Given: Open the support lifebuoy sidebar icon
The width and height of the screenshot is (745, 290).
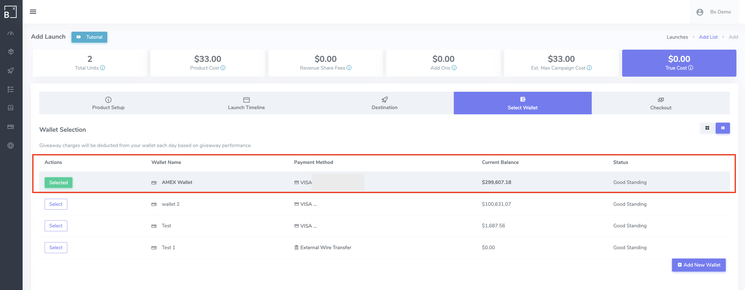Looking at the screenshot, I should [x=11, y=146].
